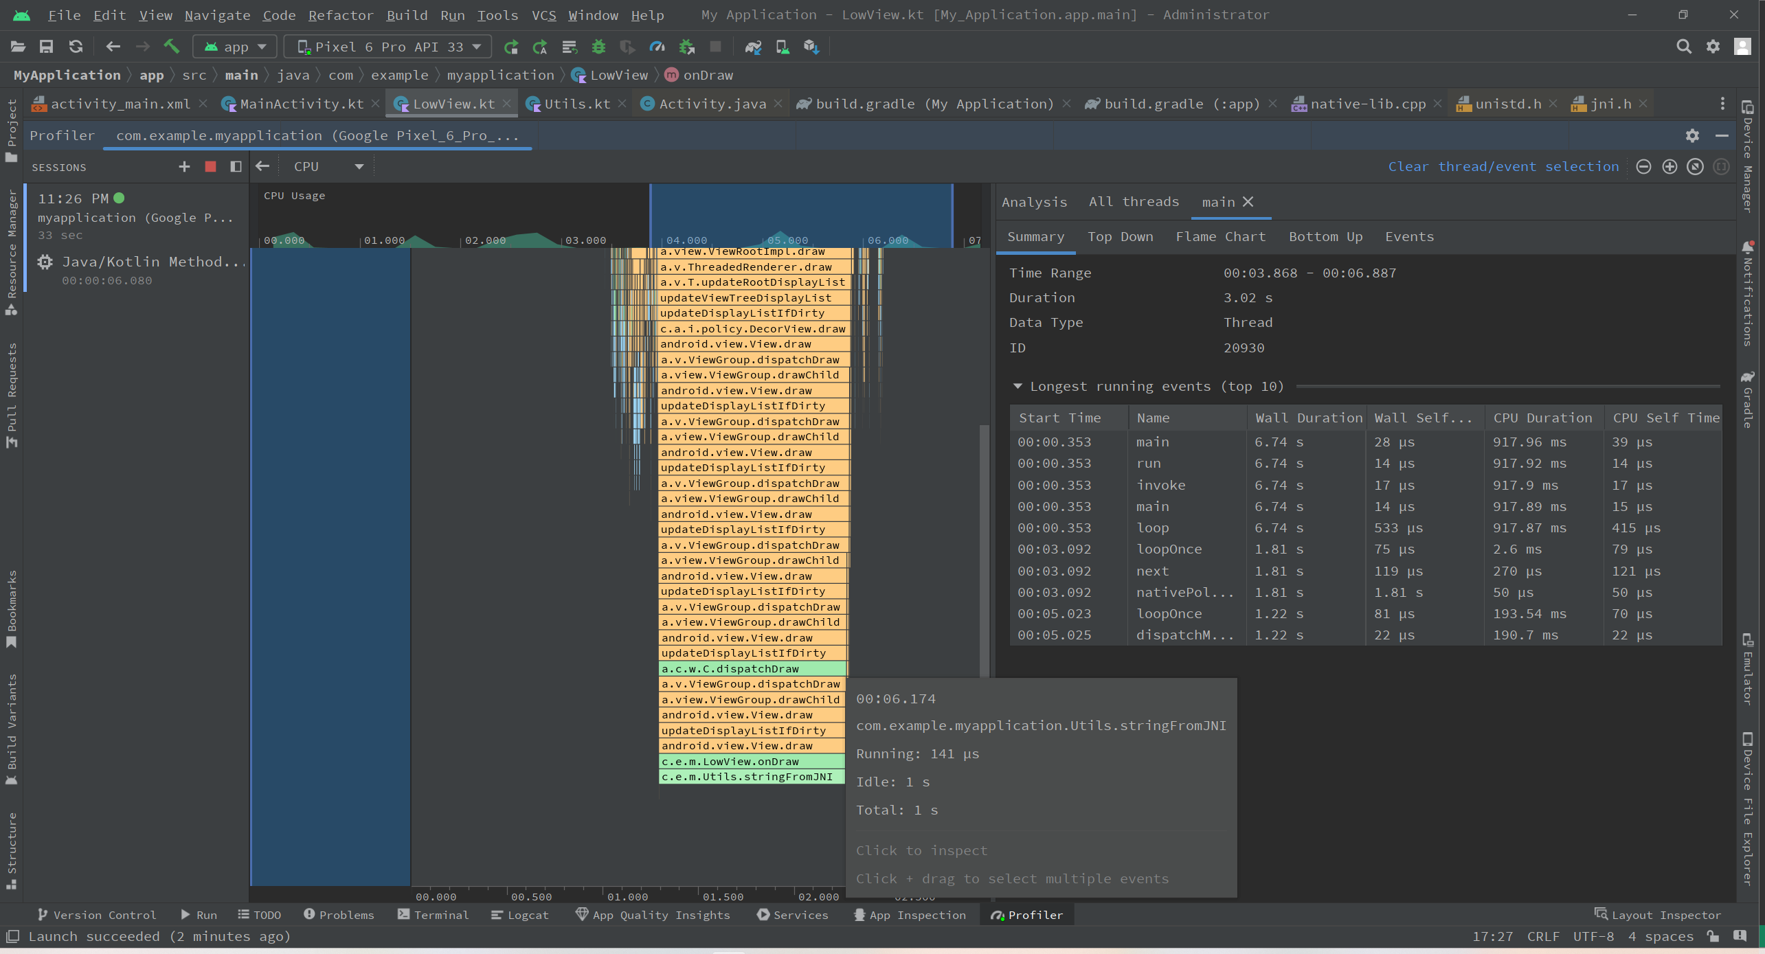Screen dimensions: 1765x954
Task: Click the Profile app gauge icon
Action: [657, 47]
